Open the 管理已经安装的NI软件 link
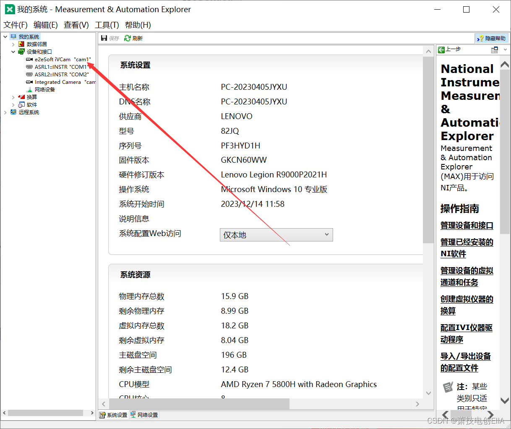 point(467,248)
